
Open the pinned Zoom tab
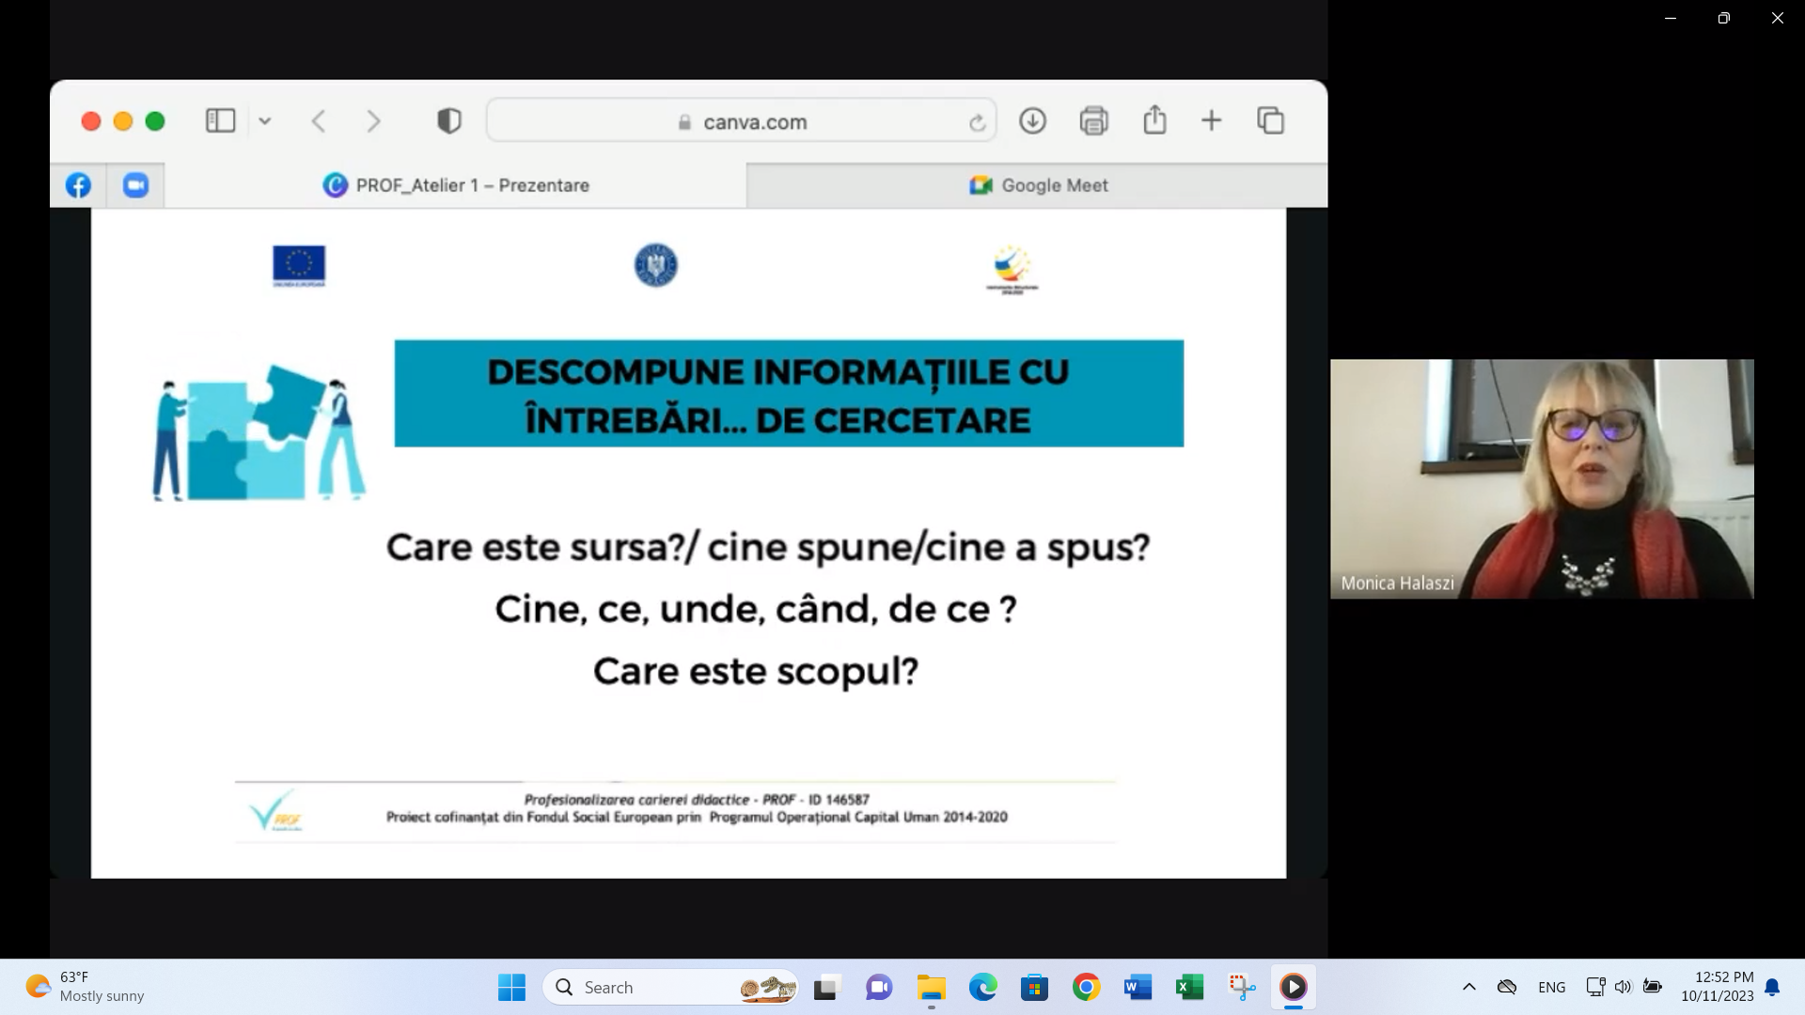135,185
